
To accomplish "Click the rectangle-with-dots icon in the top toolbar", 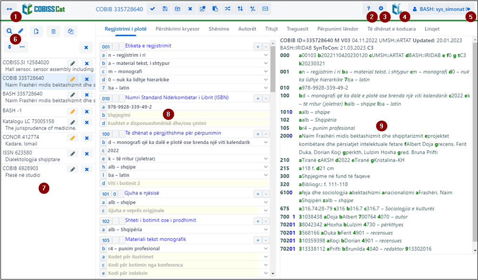I will (x=265, y=9).
